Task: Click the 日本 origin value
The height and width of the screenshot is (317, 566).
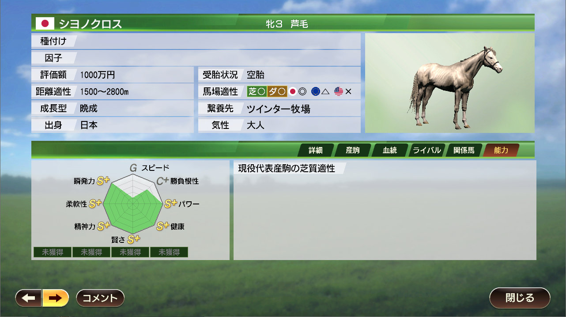Action: (x=89, y=125)
